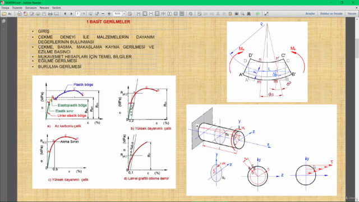The image size is (359, 202).
Task: Open advanced search with binoculars icon
Action: (249, 13)
